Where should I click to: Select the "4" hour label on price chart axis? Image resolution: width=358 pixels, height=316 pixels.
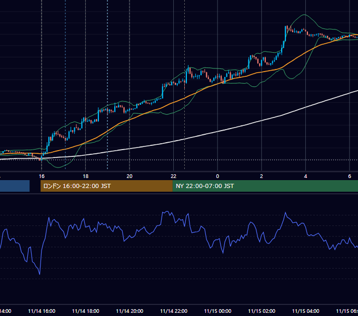(305, 176)
